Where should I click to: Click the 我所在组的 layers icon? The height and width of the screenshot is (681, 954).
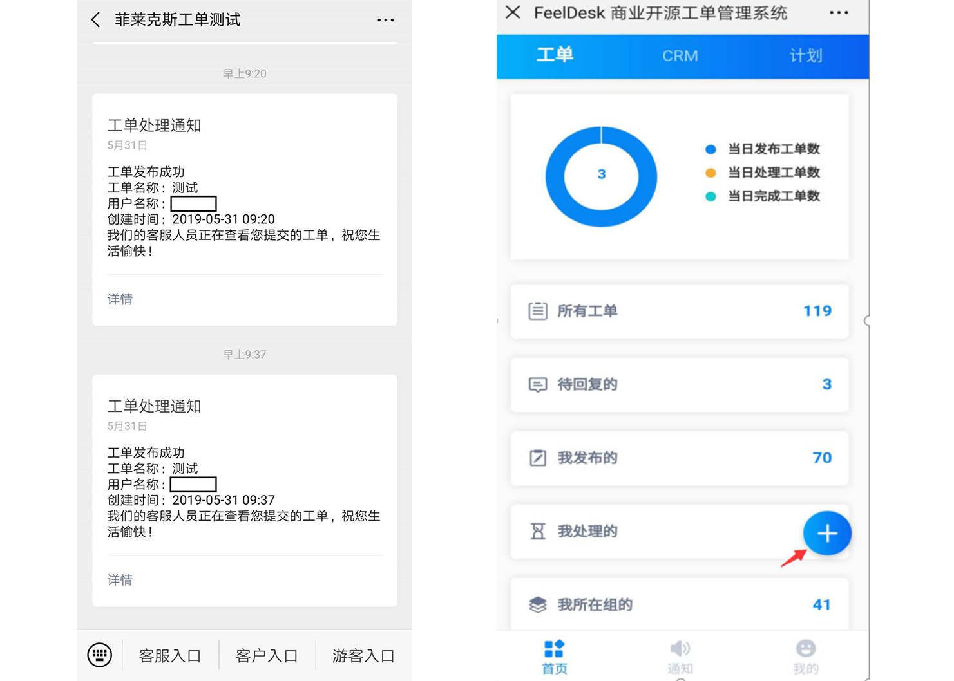point(538,604)
